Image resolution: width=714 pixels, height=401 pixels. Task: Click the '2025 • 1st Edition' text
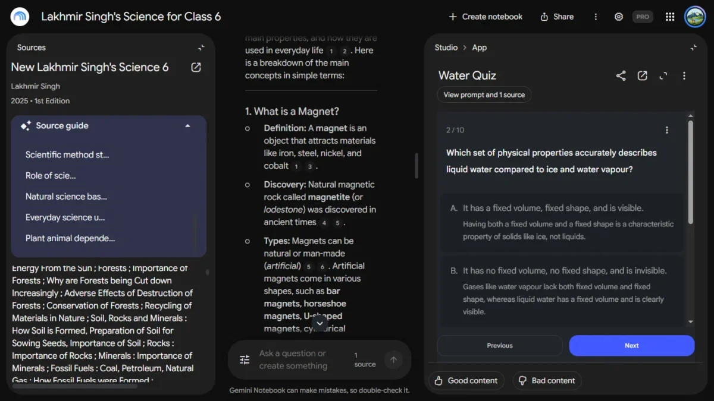tap(40, 101)
